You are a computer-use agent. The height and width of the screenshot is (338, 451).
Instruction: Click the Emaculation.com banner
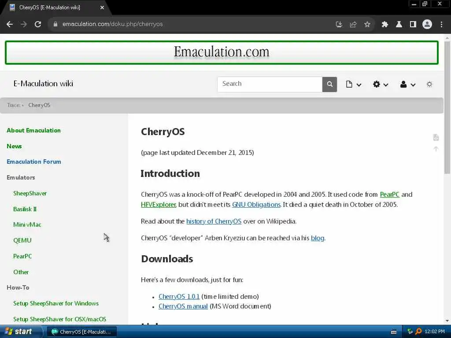[222, 53]
